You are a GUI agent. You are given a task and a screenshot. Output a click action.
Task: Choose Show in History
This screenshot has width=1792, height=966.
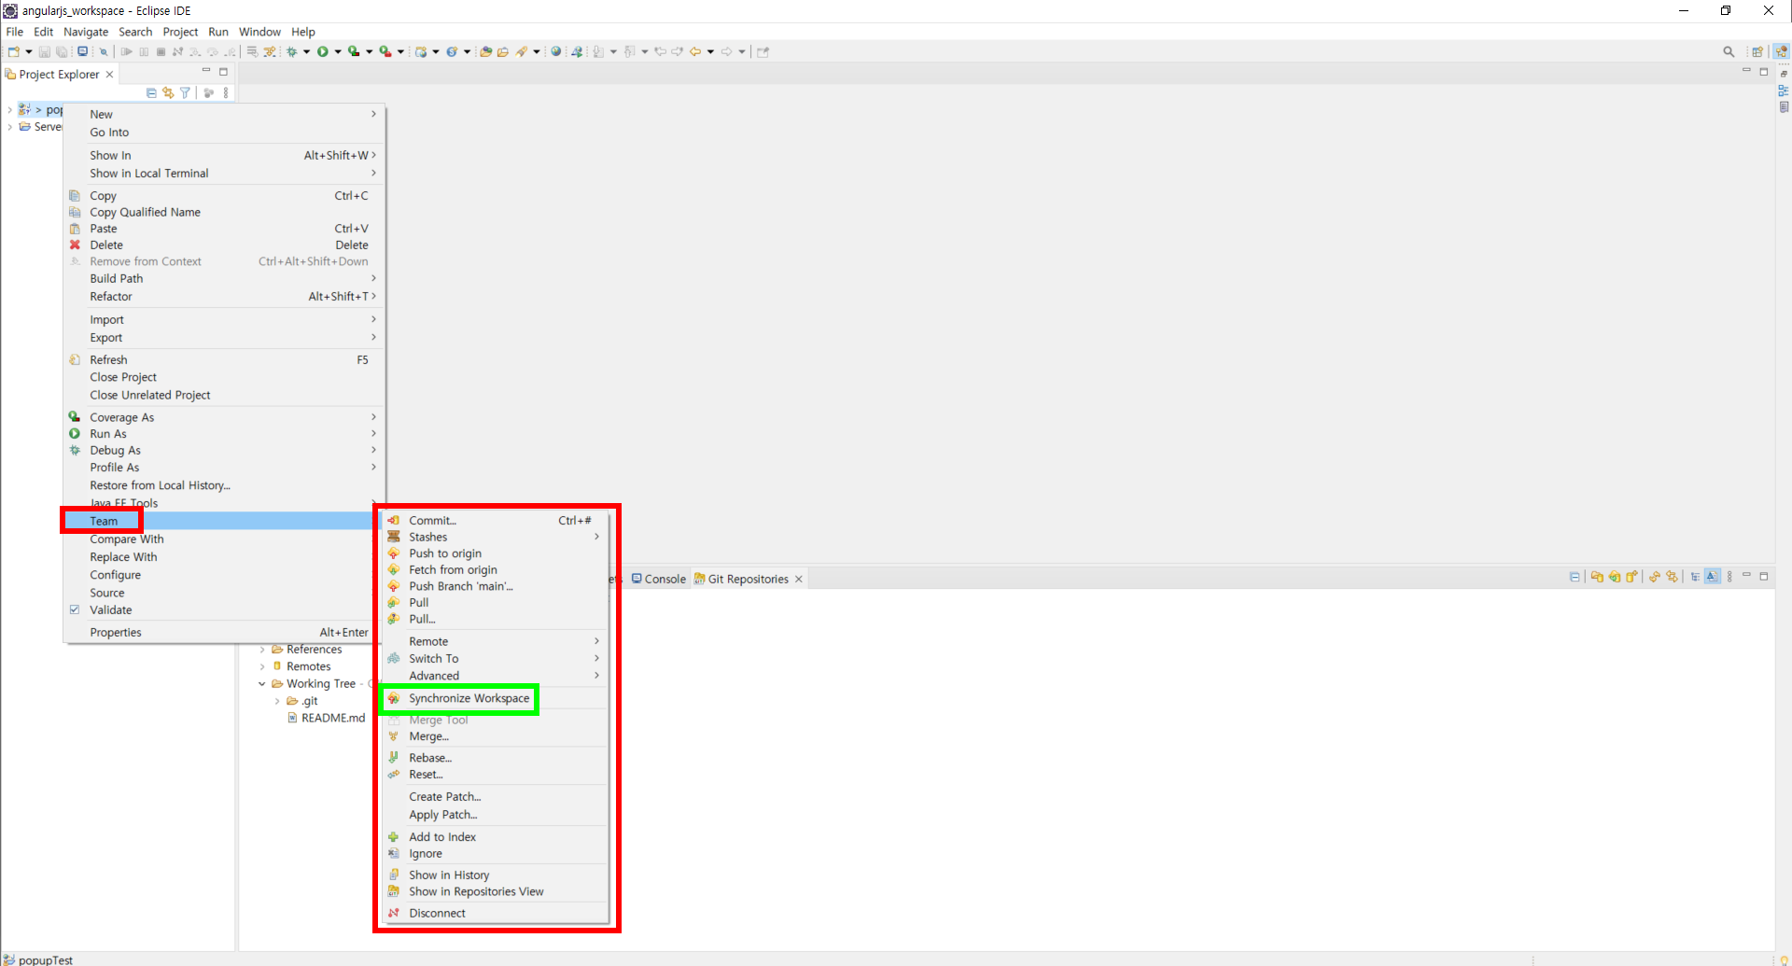point(496,875)
